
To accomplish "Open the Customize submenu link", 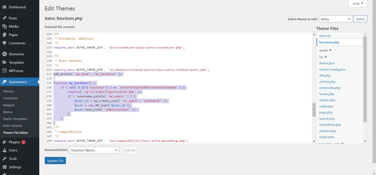I will [10, 98].
